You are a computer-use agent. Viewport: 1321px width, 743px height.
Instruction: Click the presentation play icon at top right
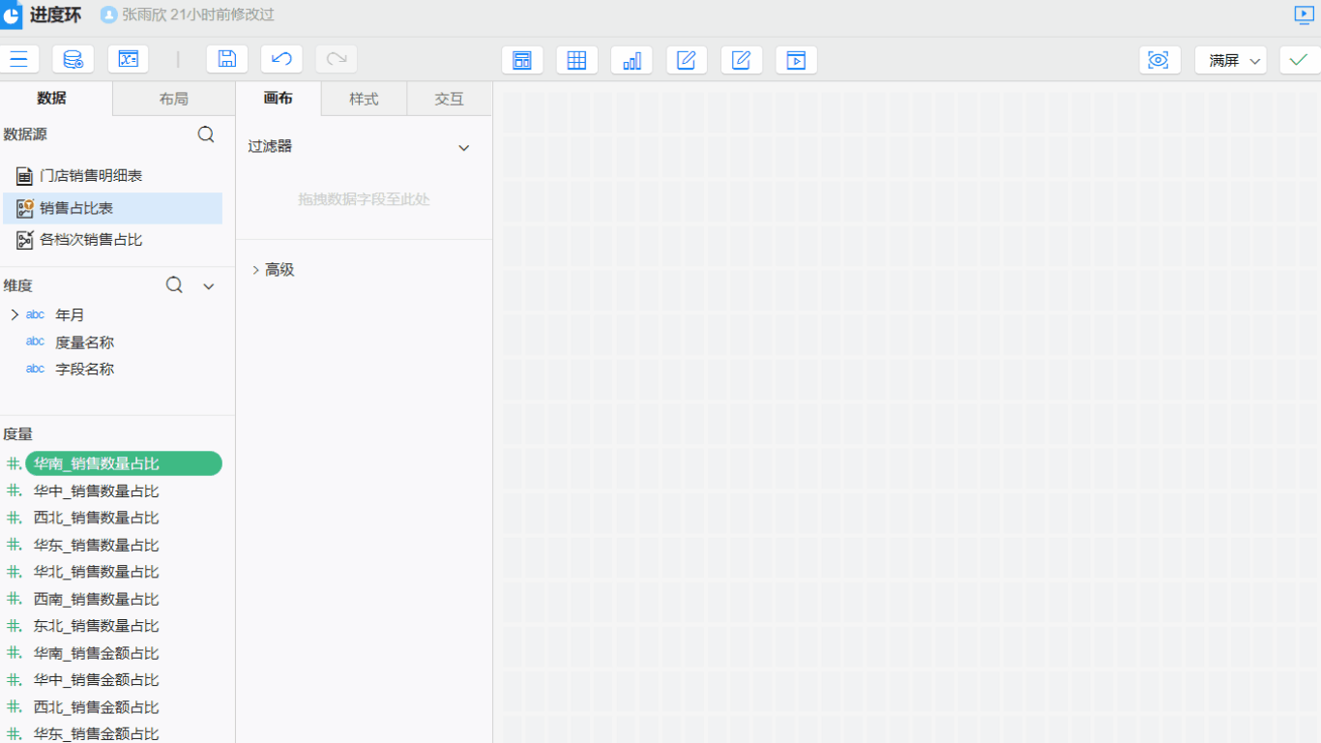pyautogui.click(x=1304, y=15)
